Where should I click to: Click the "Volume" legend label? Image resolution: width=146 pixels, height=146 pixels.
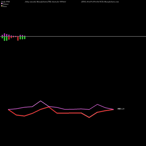coord(6,4)
